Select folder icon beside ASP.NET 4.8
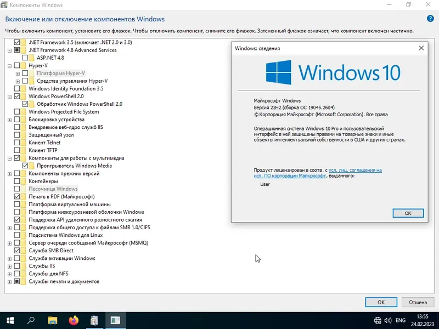Viewport: 439px width, 329px height. coord(31,58)
